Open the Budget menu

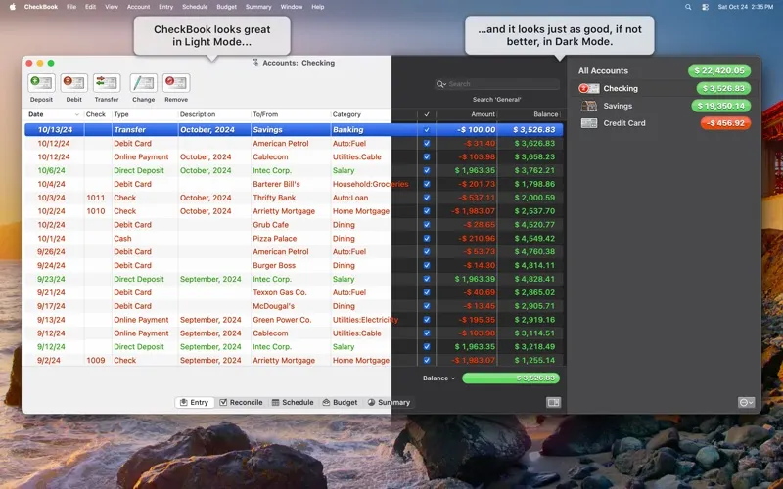(227, 7)
